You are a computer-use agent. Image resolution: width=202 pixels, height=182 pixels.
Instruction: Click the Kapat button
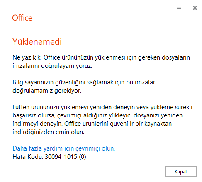tap(181, 172)
